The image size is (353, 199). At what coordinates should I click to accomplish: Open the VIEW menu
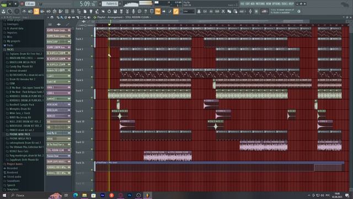(x=269, y=4)
